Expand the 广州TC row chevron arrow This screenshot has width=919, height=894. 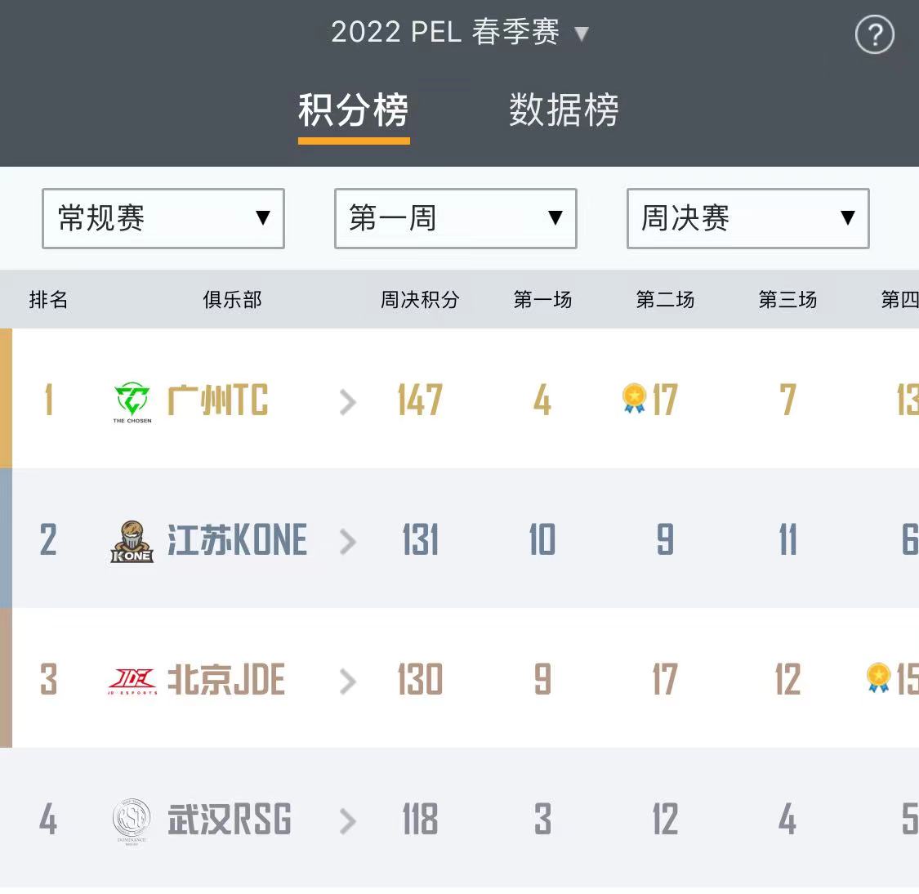pos(348,401)
